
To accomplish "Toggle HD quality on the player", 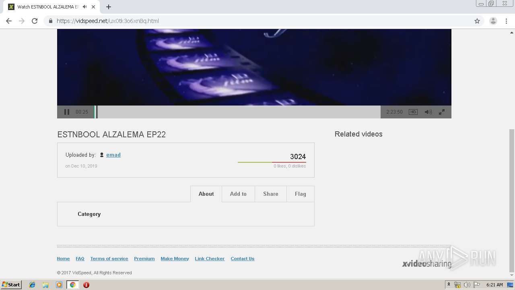I will (x=413, y=112).
